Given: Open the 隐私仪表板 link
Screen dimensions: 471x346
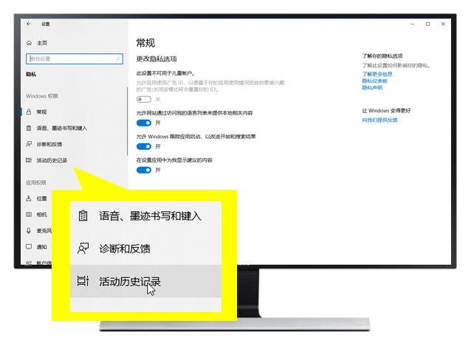Looking at the screenshot, I should click(374, 81).
